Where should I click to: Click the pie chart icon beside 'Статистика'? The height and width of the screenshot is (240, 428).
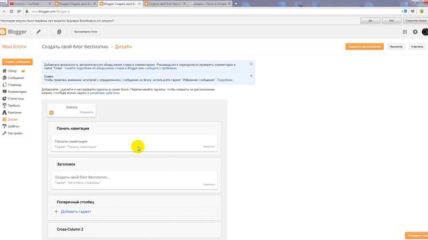(x=5, y=99)
